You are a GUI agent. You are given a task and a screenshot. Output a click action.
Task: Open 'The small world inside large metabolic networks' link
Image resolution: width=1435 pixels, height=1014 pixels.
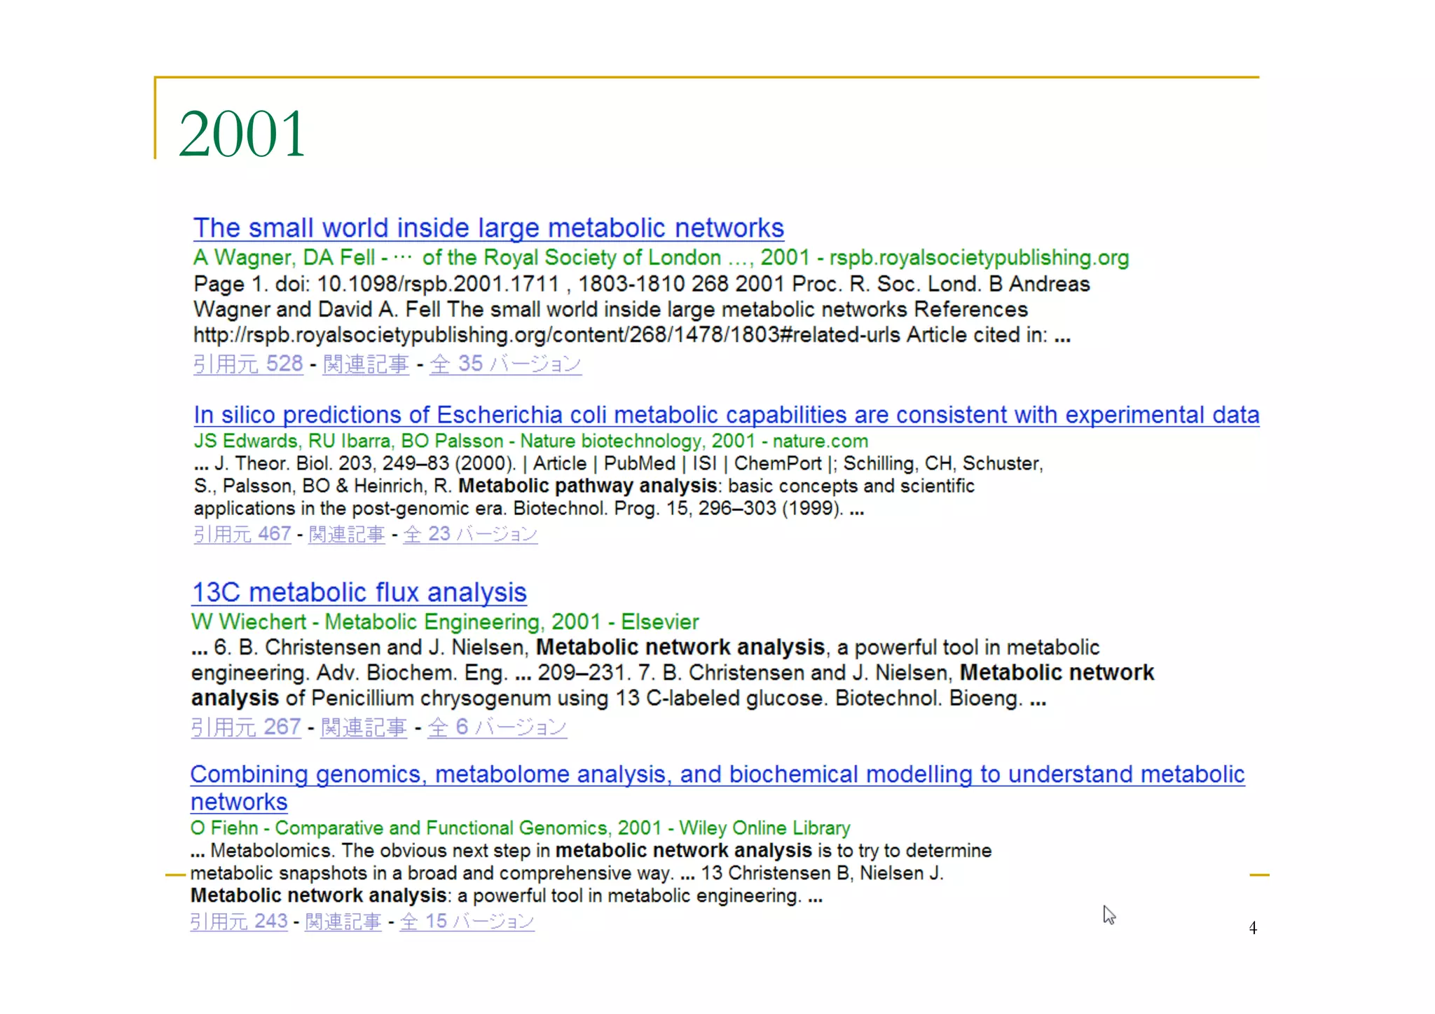488,228
